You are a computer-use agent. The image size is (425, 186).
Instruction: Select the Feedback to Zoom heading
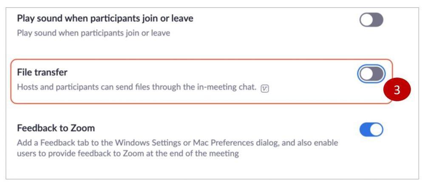tap(56, 128)
